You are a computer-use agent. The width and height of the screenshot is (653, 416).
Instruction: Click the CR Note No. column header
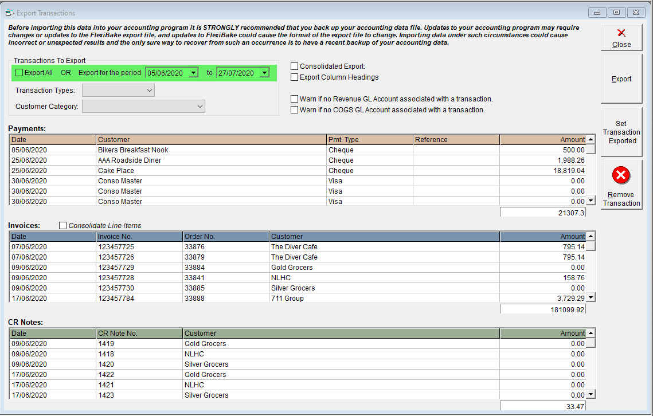coord(139,333)
